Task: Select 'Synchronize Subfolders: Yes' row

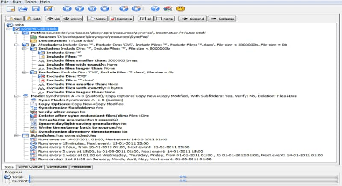Action: (x=67, y=108)
